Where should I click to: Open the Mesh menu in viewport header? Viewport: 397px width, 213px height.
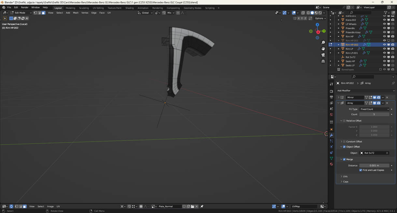pyautogui.click(x=76, y=13)
